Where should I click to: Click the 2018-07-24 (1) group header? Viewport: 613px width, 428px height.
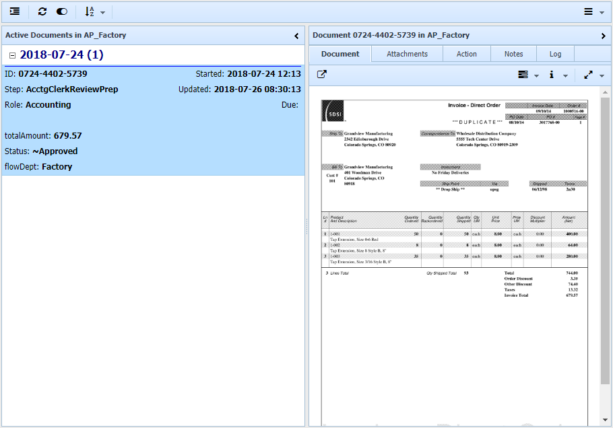61,55
